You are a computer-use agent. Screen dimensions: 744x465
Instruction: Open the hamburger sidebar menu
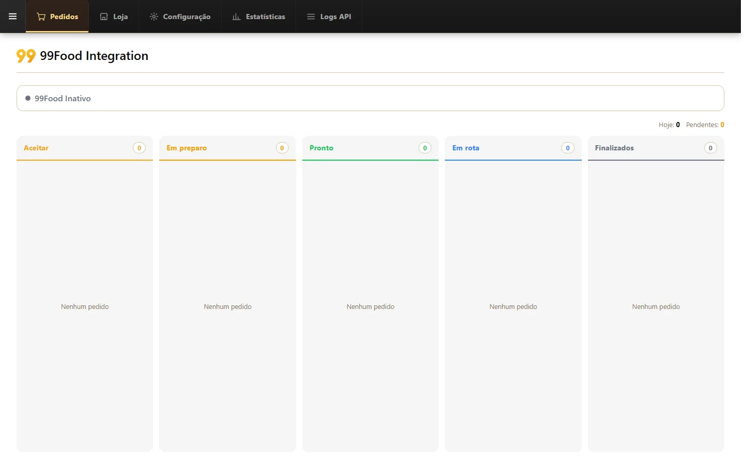(x=13, y=17)
